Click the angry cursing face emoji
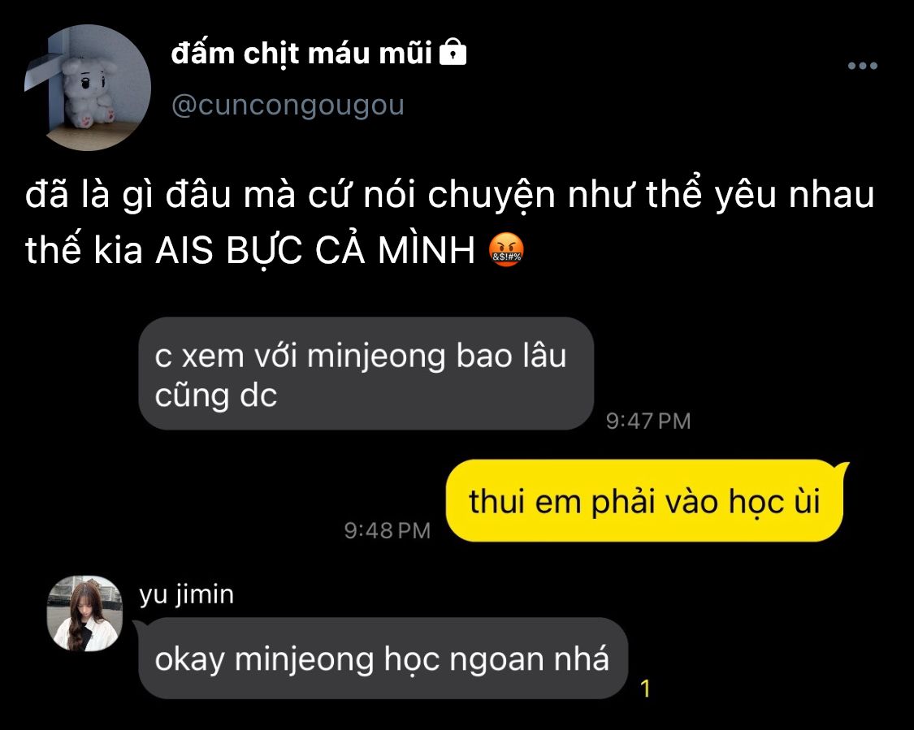This screenshot has height=730, width=914. click(506, 250)
